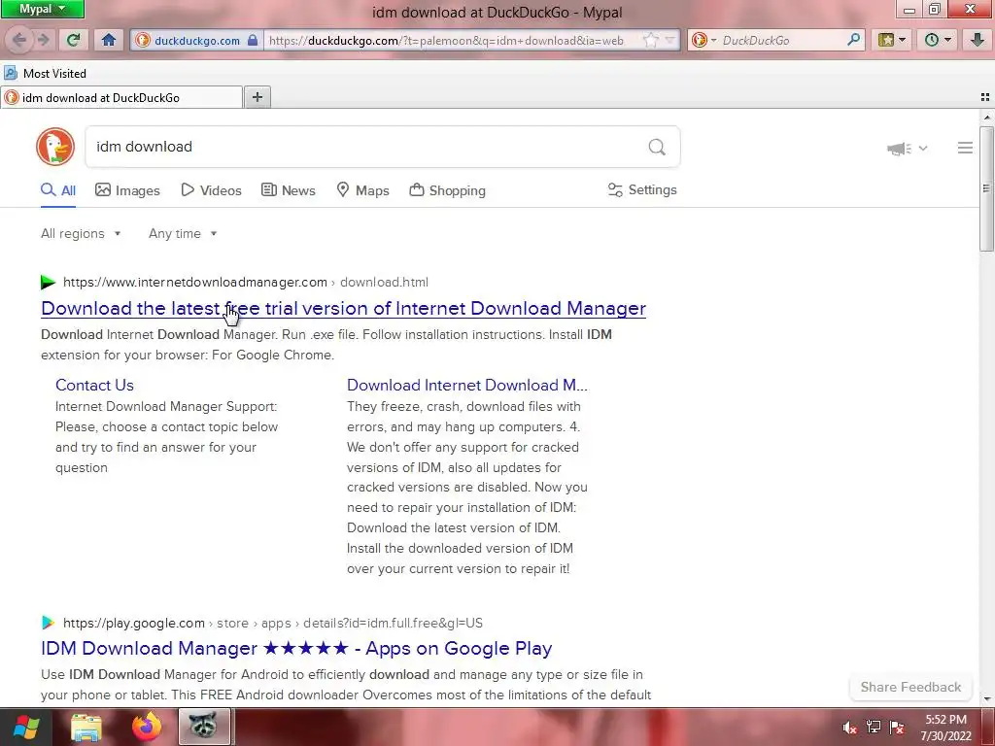Click the network tray icon
Image resolution: width=995 pixels, height=746 pixels.
click(x=874, y=727)
